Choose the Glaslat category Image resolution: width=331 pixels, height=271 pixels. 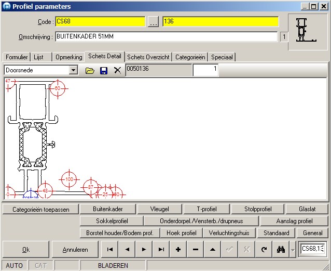[307, 209]
